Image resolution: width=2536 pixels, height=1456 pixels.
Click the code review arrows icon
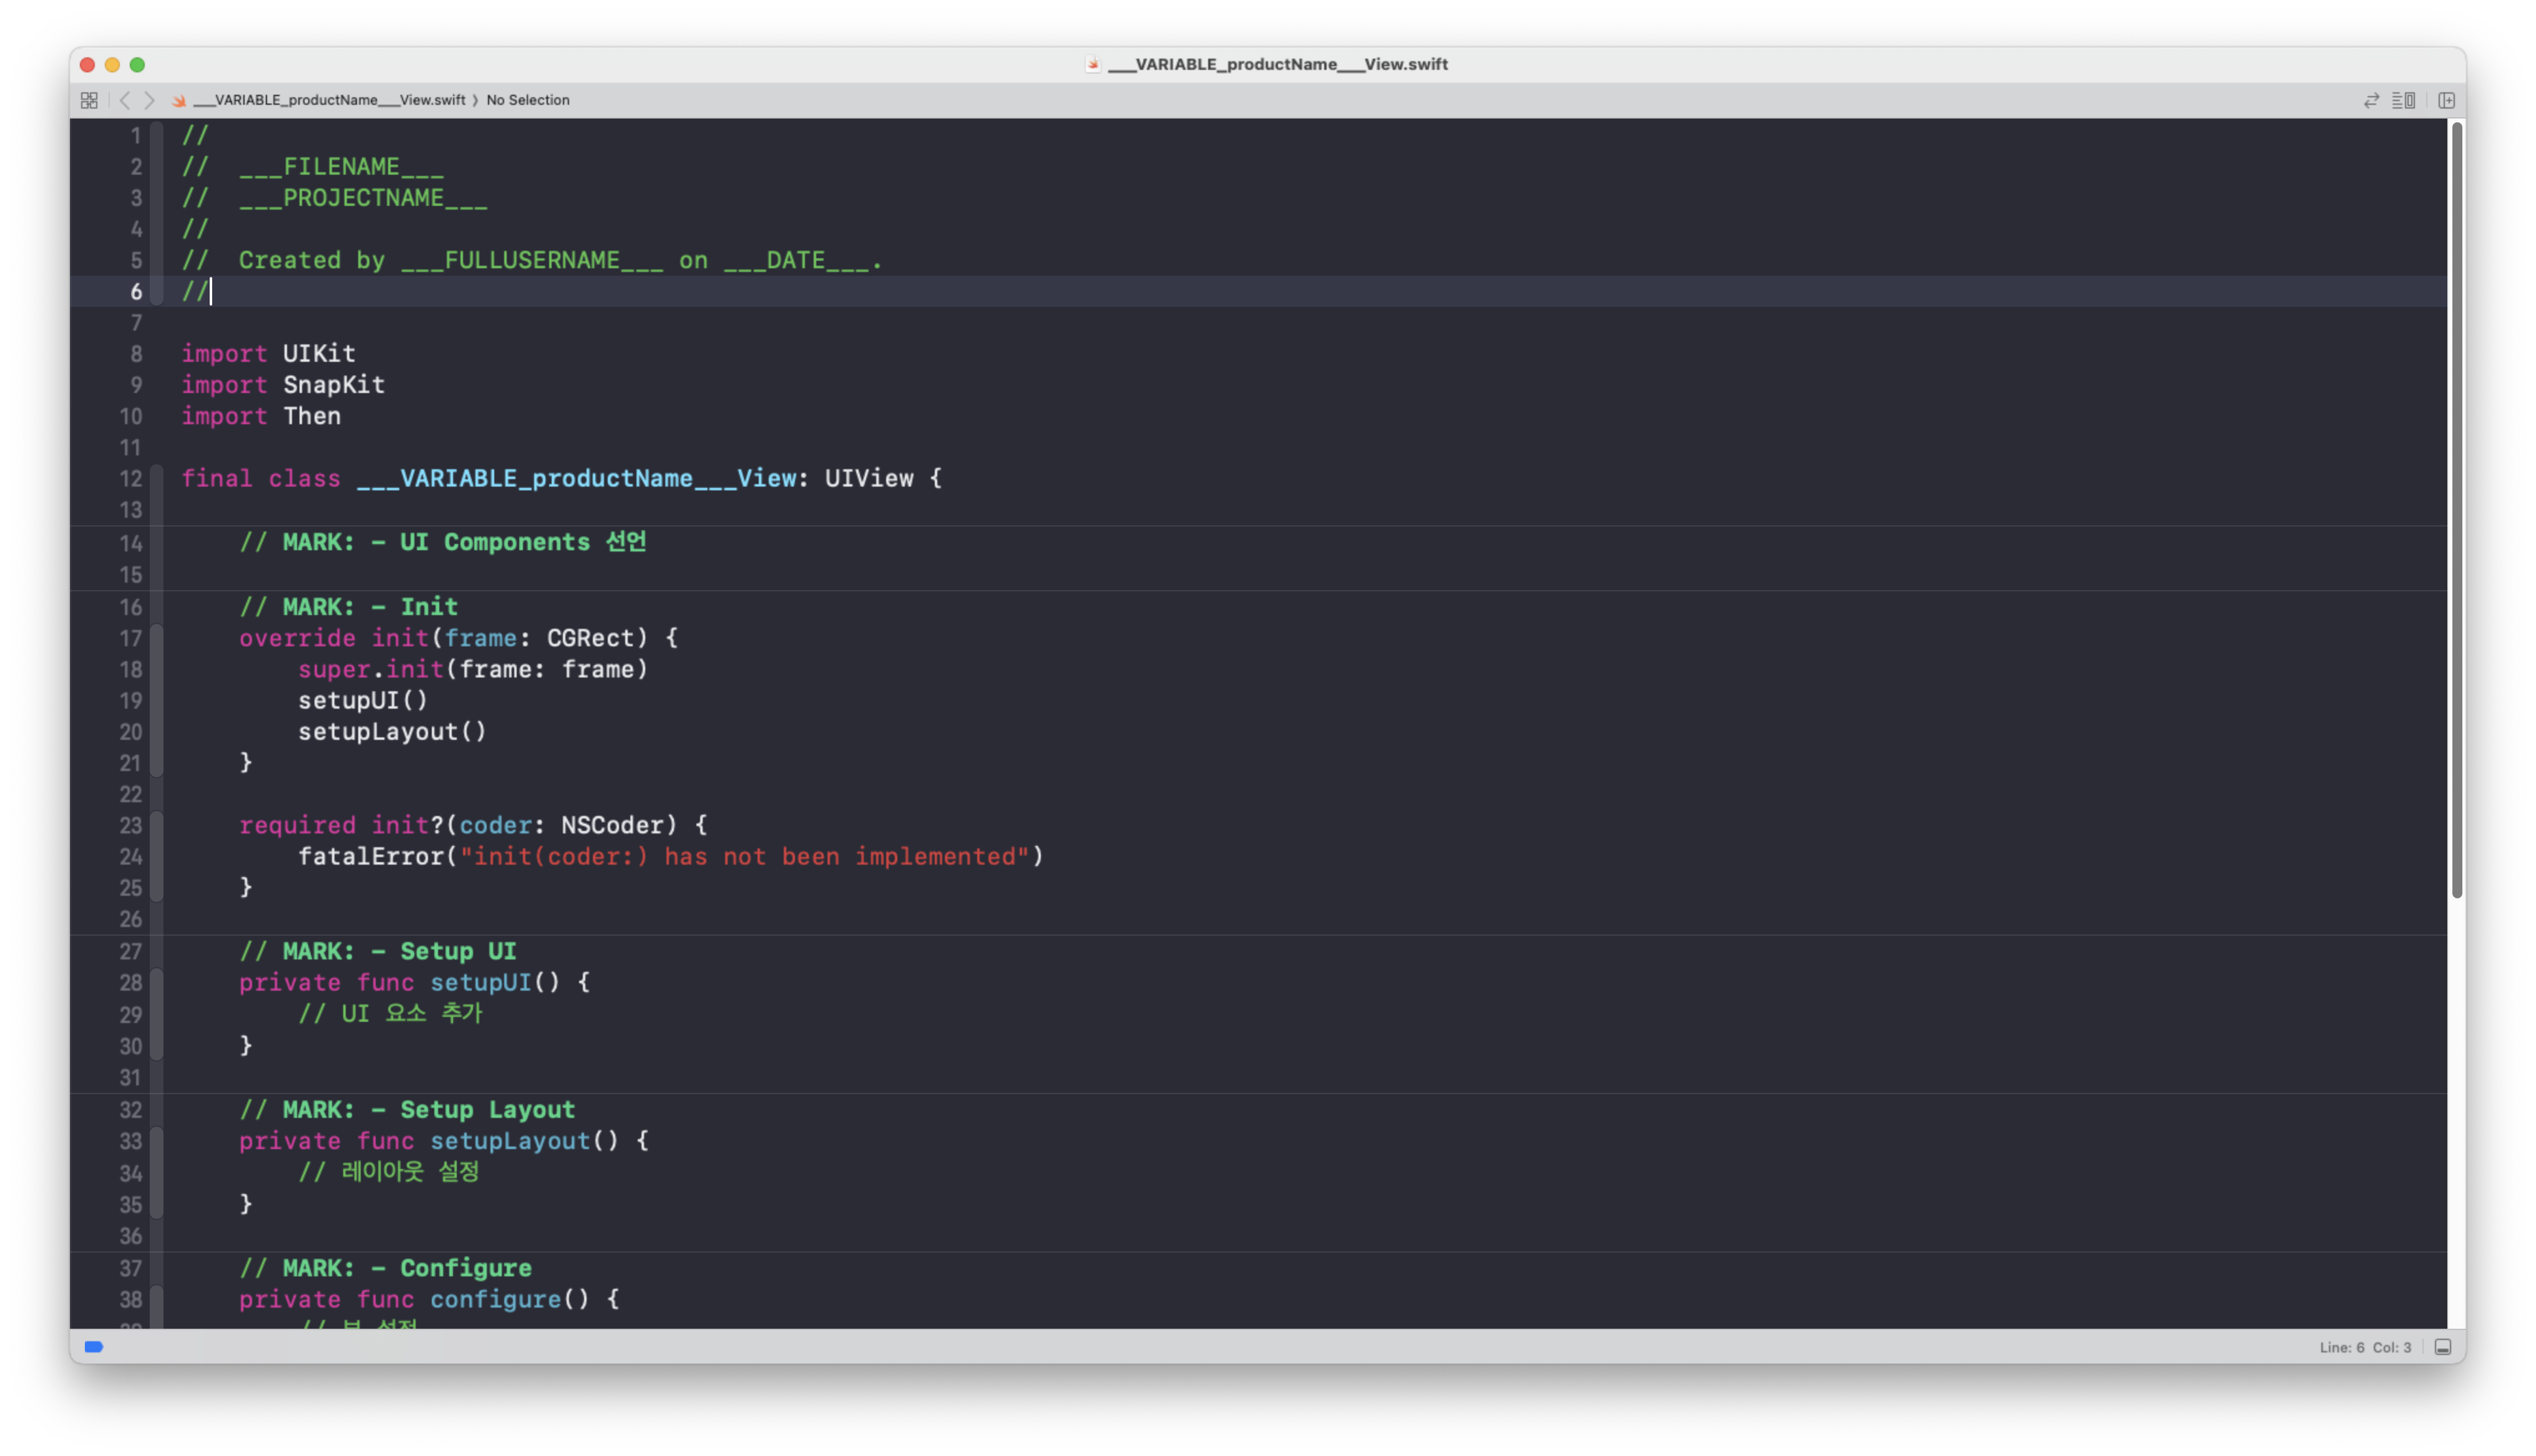pyautogui.click(x=2371, y=100)
